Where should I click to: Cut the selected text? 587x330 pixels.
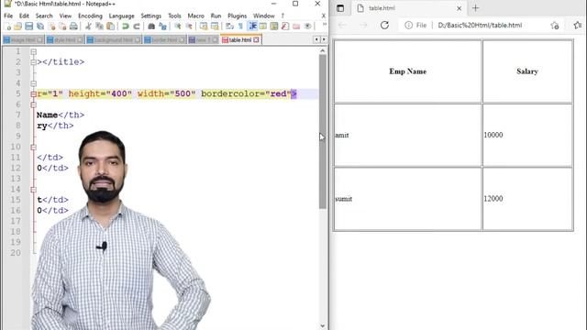pyautogui.click(x=88, y=27)
